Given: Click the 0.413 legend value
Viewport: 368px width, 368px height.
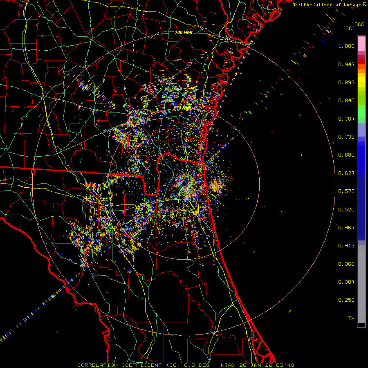Looking at the screenshot, I should 346,246.
